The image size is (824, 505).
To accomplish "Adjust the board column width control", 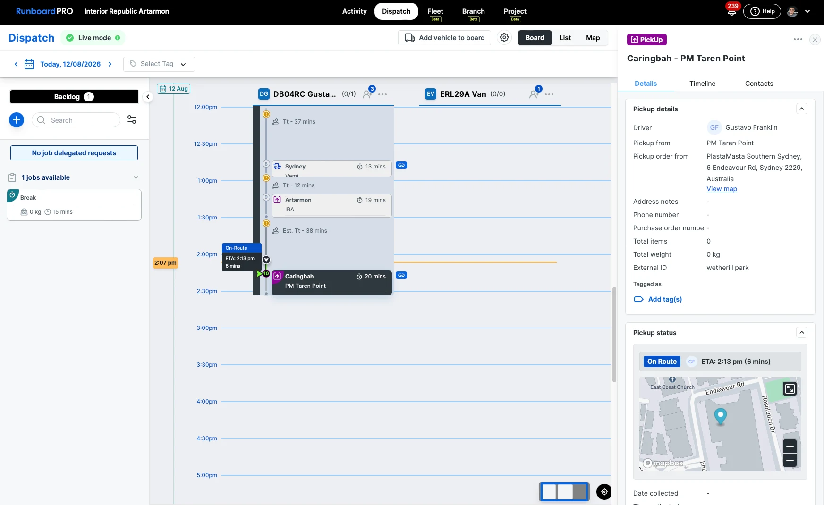I will tap(564, 492).
